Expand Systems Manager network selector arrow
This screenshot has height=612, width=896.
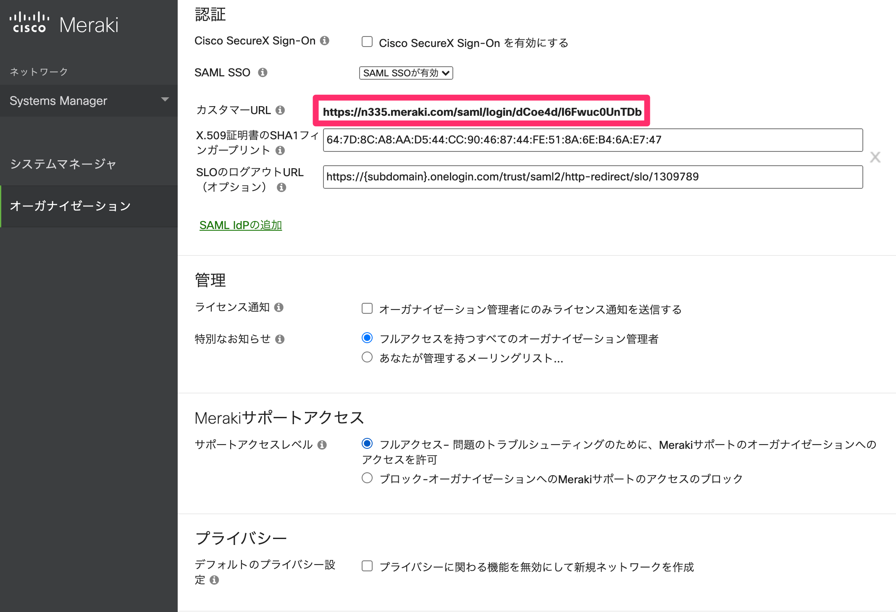click(x=165, y=100)
